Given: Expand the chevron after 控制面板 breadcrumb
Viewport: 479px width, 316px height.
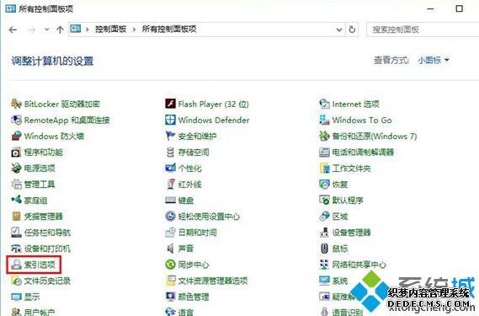Looking at the screenshot, I should point(134,29).
